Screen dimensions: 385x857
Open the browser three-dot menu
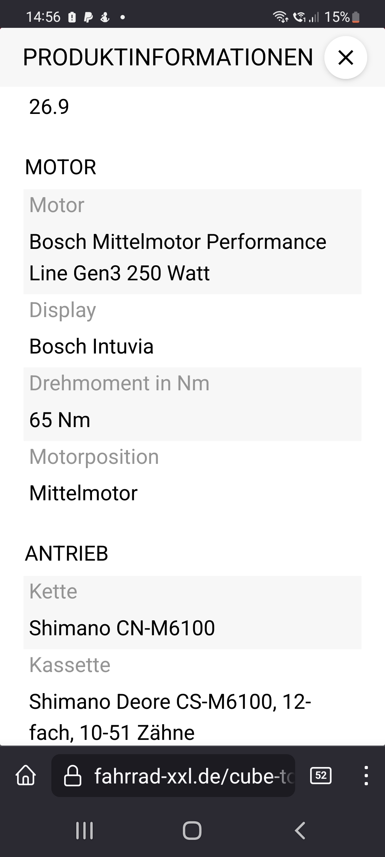366,776
